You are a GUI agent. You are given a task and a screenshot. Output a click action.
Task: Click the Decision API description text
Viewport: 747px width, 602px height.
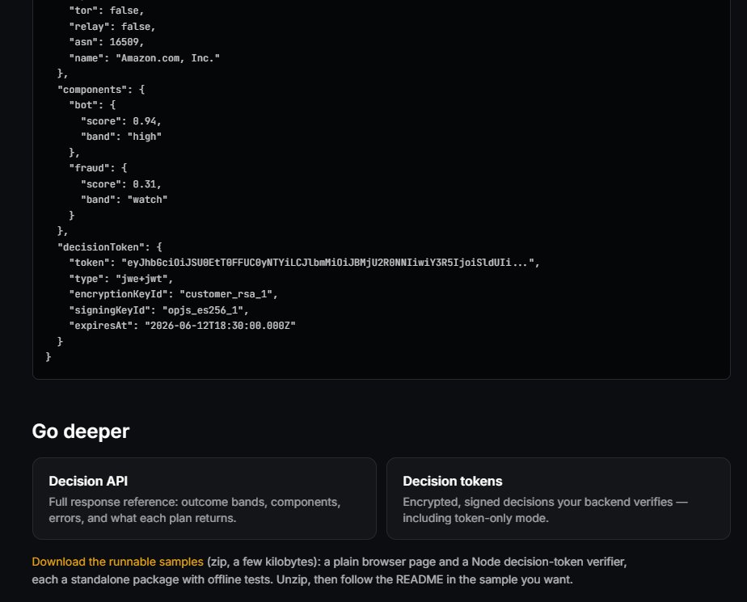click(194, 510)
